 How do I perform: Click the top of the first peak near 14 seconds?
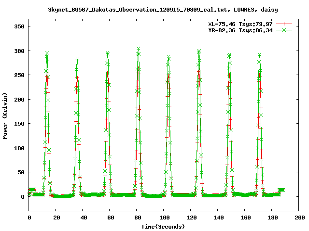coord(47,53)
